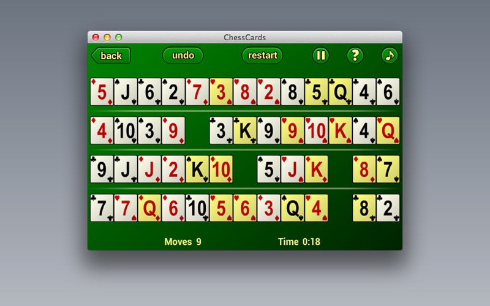Pick the 10 of diamonds card
Viewport: 490px width, 306px height.
[x=221, y=170]
